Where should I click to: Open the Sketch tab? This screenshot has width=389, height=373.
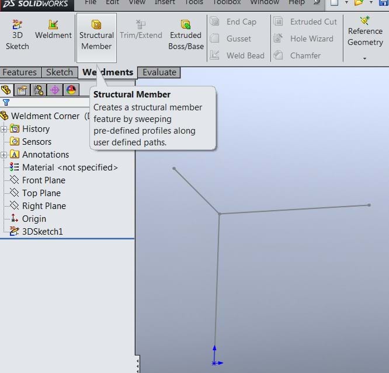60,72
